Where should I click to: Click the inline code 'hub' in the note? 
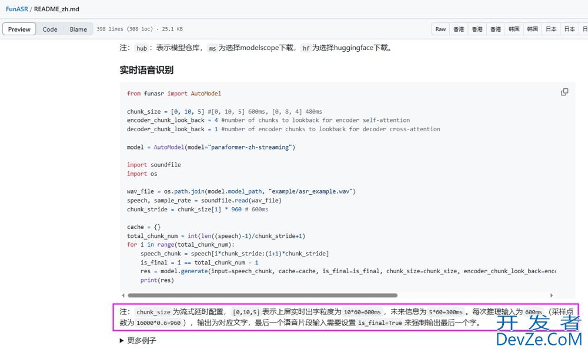tap(142, 48)
